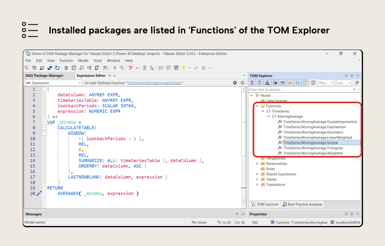Click the Save to model toolbar icon
The height and width of the screenshot is (246, 385).
pos(50,68)
